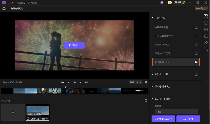Expand the エクスポート設定 section

tap(152, 99)
